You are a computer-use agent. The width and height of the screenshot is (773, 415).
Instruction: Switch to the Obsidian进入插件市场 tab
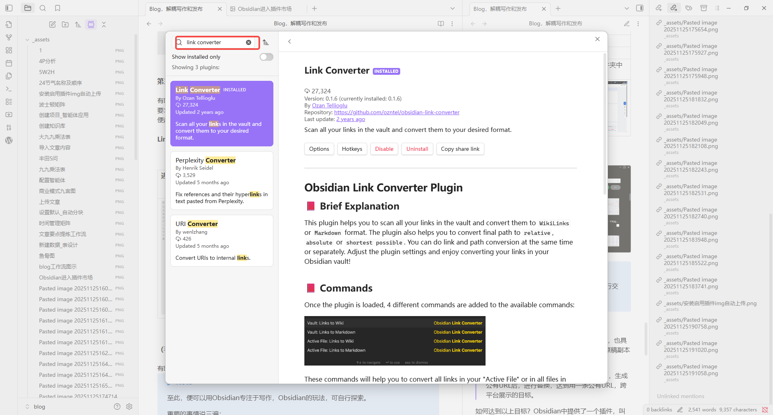265,9
